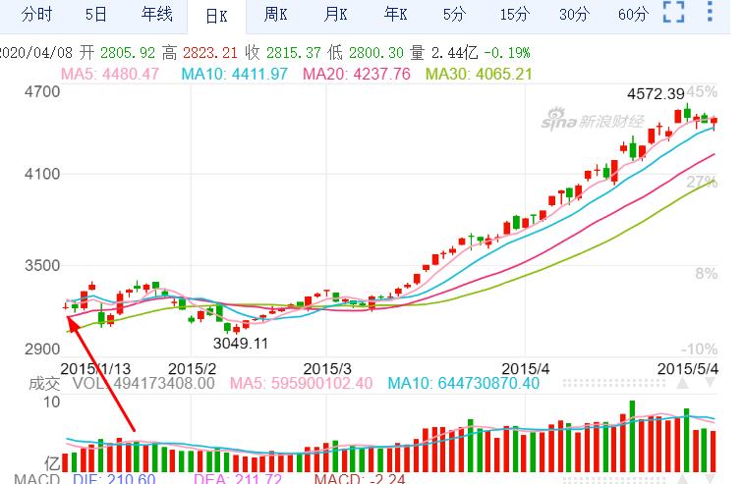This screenshot has height=484, width=743.
Task: Move volume panel up with arrow
Action: click(685, 385)
